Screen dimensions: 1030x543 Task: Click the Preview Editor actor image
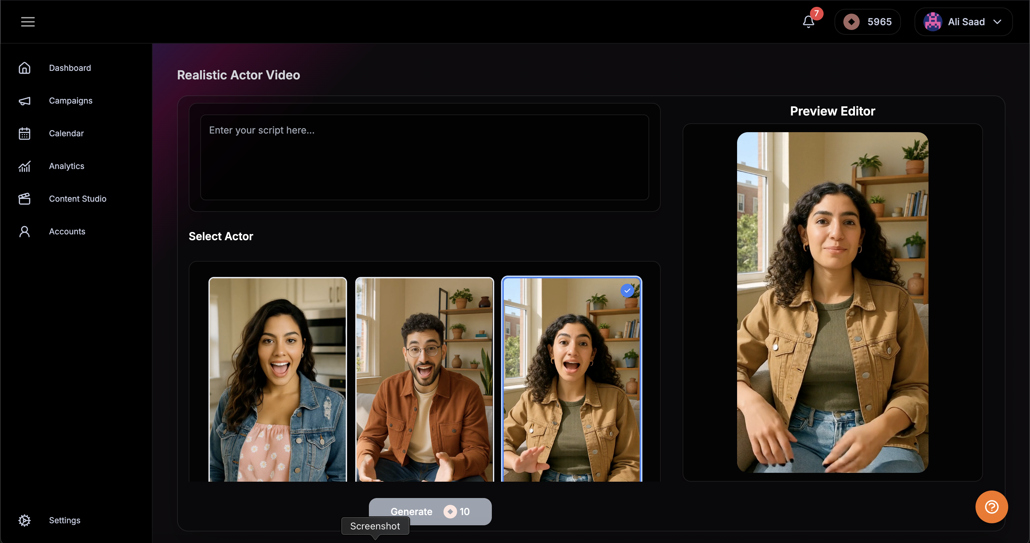point(832,302)
